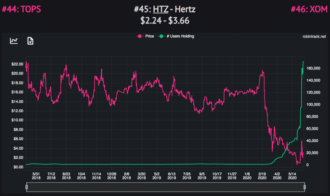Click the "$22.00" y-axis label
330x196 pixels.
tap(17, 64)
